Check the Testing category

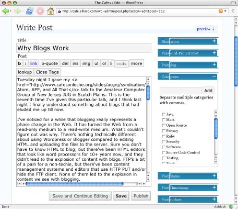coord(163,158)
